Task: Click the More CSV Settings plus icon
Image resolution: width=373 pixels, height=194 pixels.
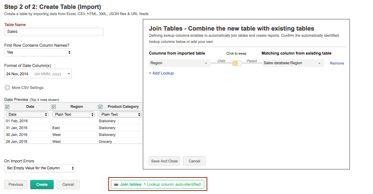Action: click(7, 88)
